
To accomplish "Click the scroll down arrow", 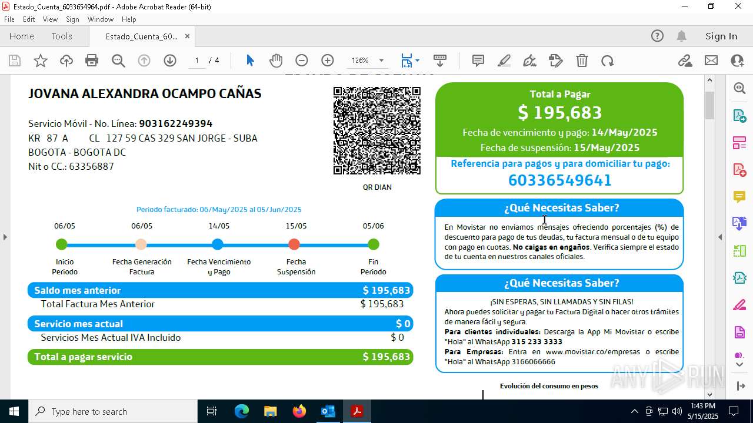I will coord(709,394).
